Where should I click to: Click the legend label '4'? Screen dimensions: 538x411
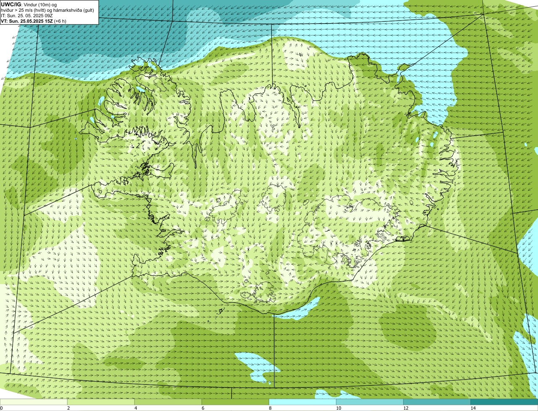tap(135, 408)
